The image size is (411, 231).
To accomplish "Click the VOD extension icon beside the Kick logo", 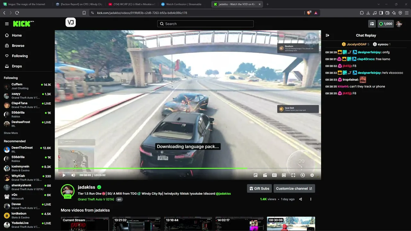I will pos(71,22).
